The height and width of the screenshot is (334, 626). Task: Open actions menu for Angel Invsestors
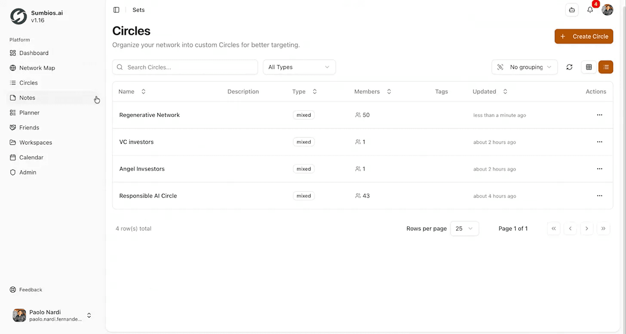(599, 169)
